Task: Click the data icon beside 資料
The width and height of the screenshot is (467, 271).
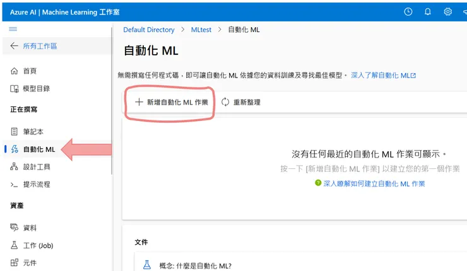Action: pyautogui.click(x=14, y=228)
